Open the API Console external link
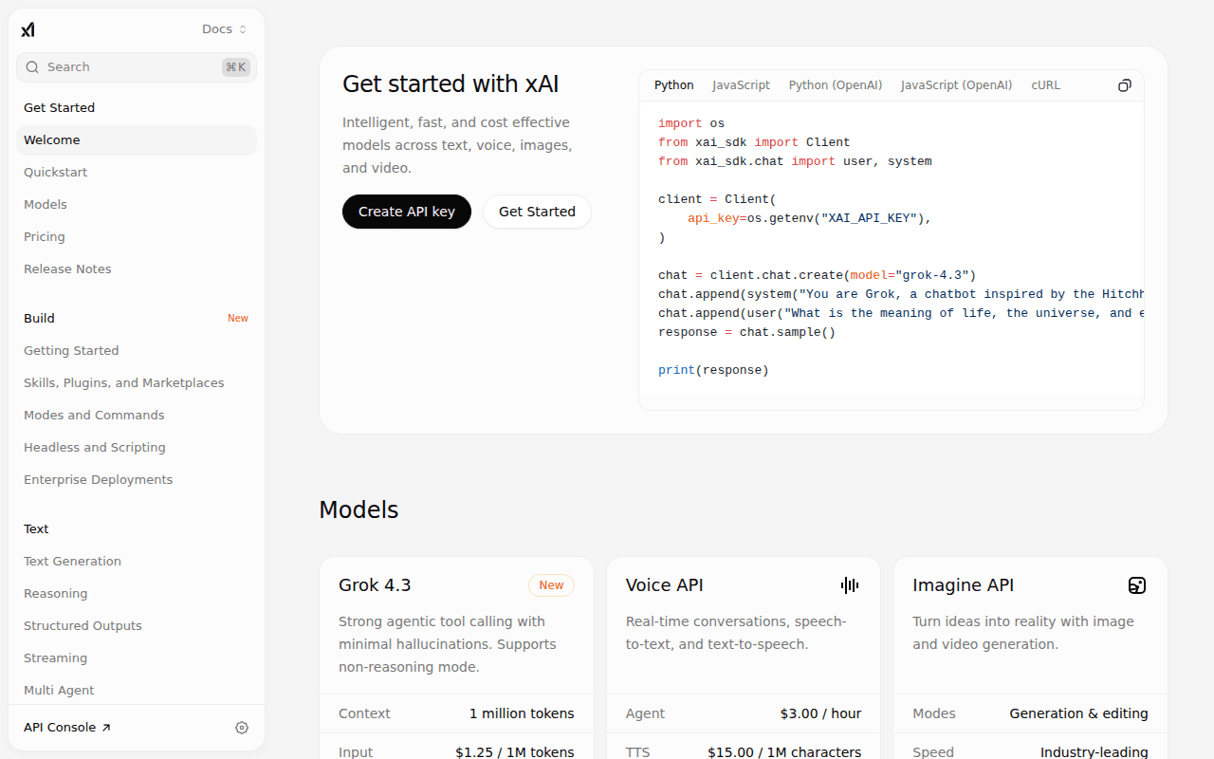1214x759 pixels. click(x=67, y=728)
